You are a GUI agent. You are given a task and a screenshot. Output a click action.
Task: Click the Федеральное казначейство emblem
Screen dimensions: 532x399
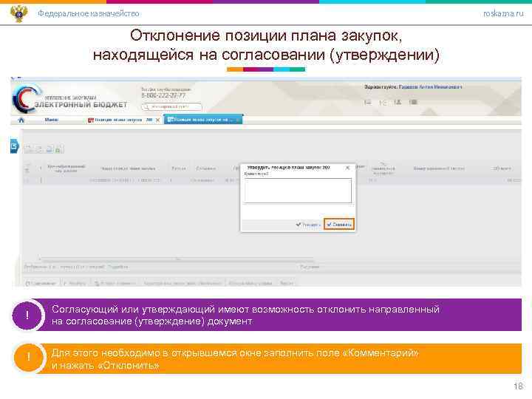tap(19, 14)
